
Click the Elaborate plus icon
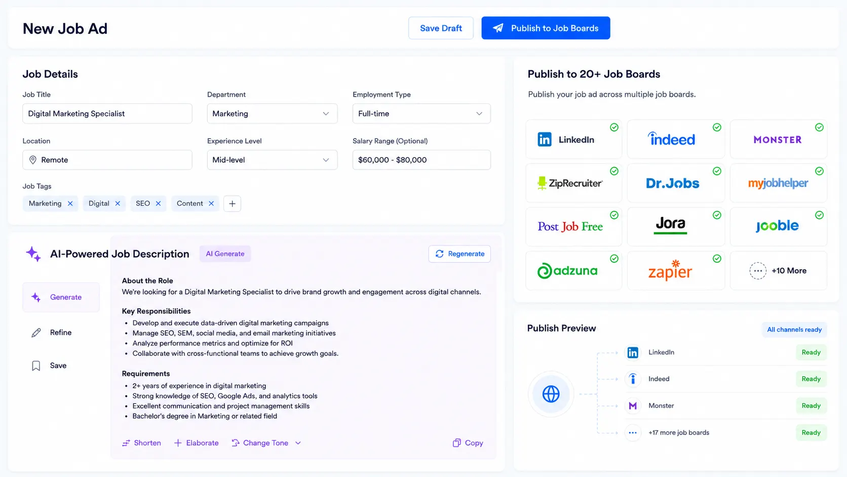click(x=178, y=443)
